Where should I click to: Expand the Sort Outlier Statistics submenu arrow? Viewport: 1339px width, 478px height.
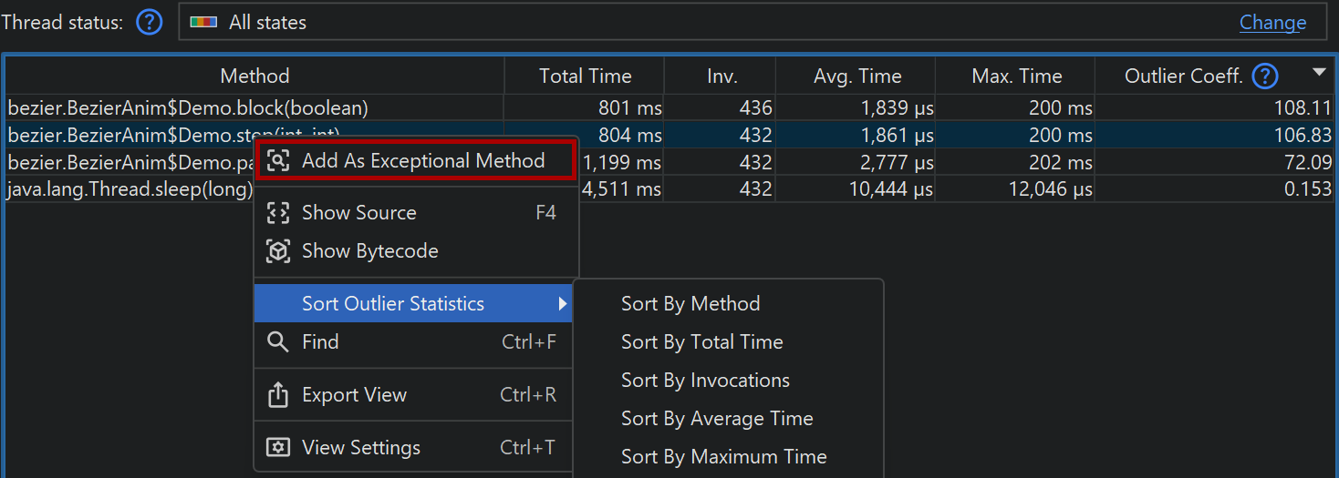tap(562, 304)
